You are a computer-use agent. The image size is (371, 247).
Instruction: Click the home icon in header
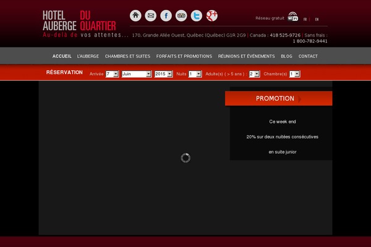(x=135, y=16)
